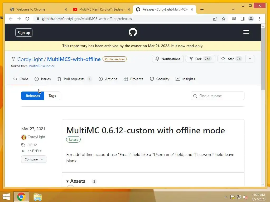Open MultiMC 0.6.12-custom release title
The width and height of the screenshot is (270, 202).
pyautogui.click(x=146, y=130)
